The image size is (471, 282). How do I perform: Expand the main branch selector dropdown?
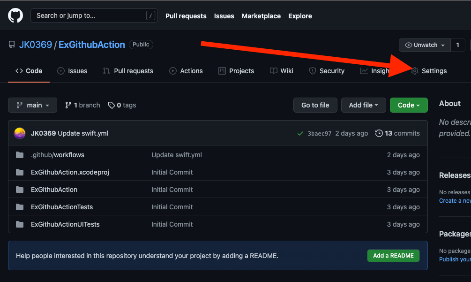tap(32, 105)
